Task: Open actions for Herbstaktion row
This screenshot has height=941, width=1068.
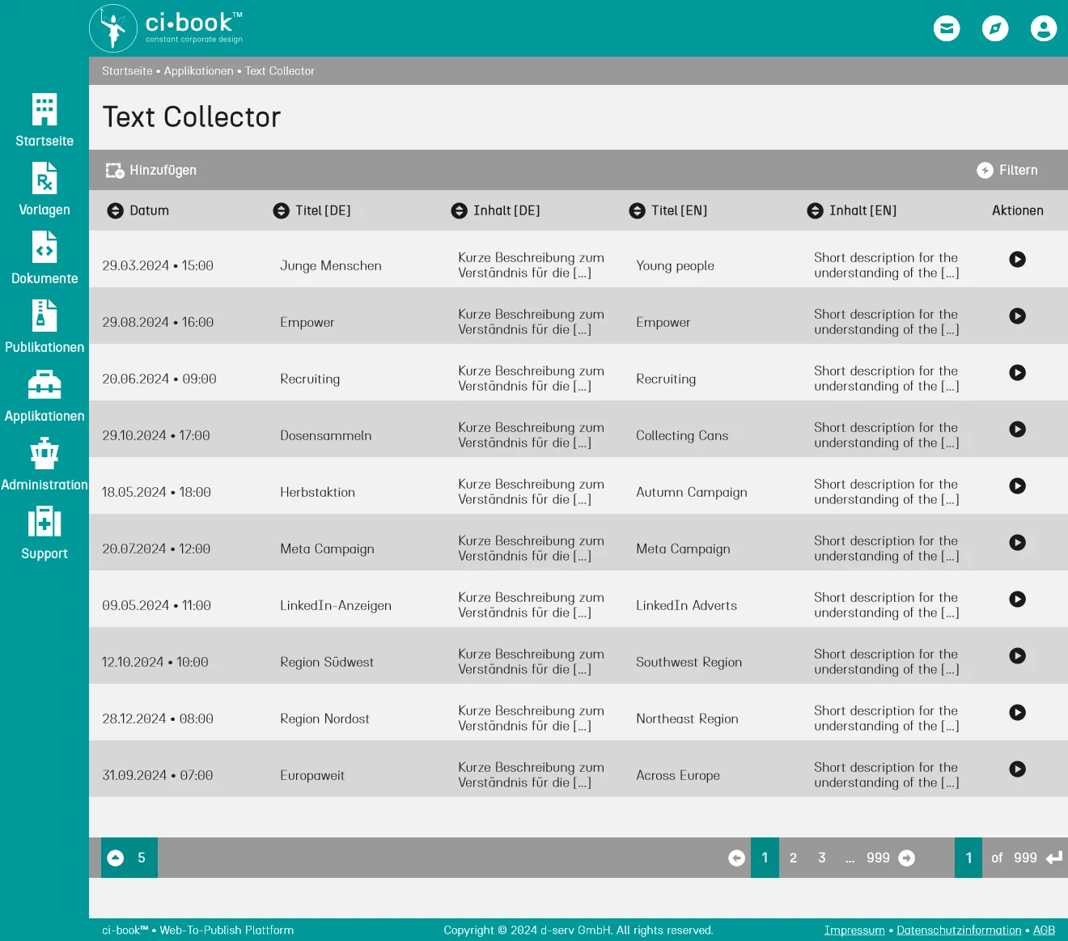Action: (1018, 485)
